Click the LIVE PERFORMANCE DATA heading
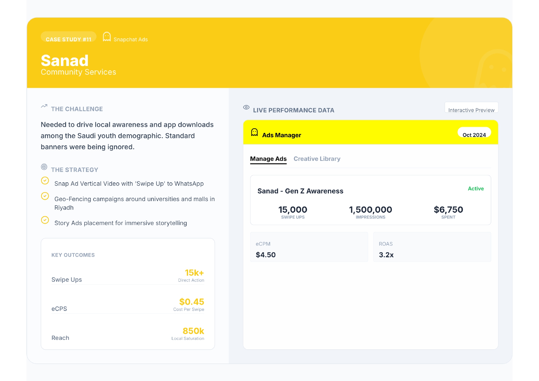The image size is (539, 381). coord(293,110)
